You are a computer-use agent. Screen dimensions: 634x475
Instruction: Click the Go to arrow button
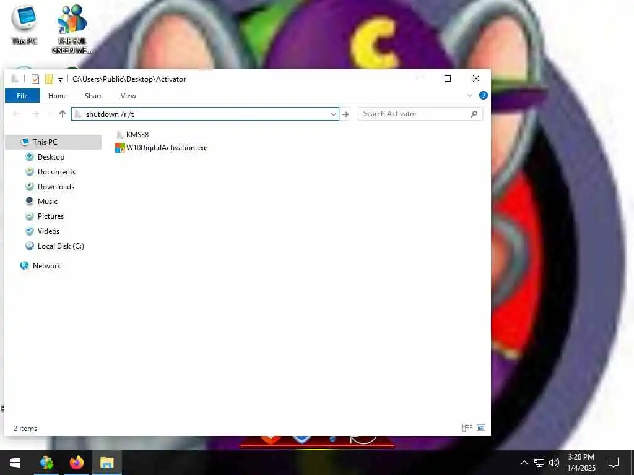(345, 114)
